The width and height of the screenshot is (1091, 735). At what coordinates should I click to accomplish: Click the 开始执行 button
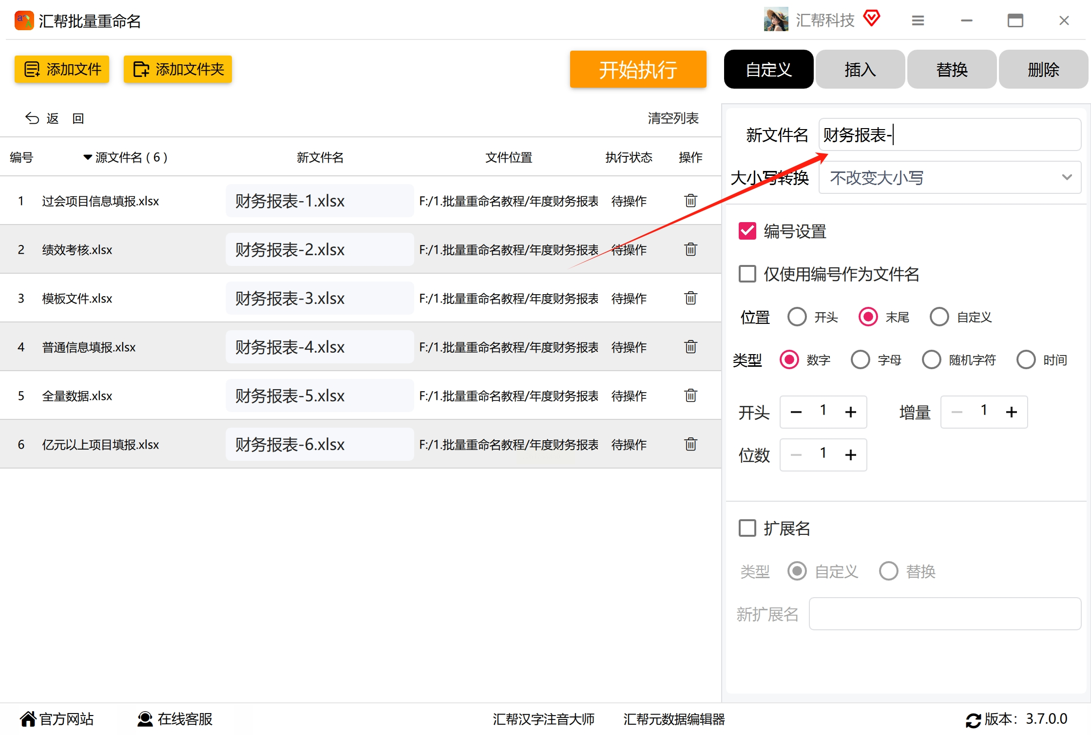637,70
